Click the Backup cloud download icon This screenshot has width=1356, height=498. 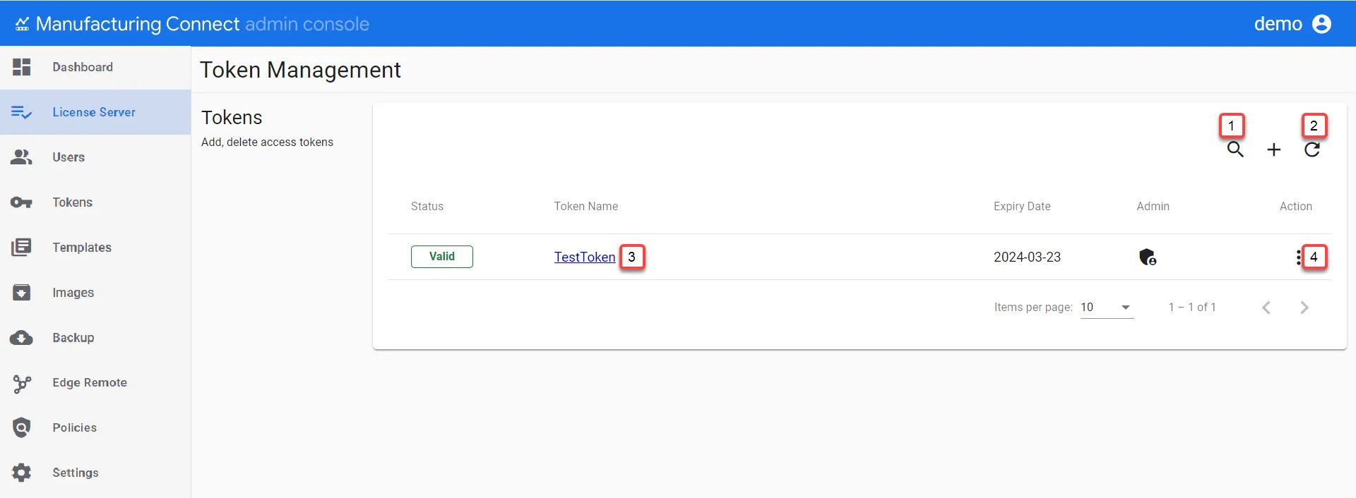pos(22,338)
